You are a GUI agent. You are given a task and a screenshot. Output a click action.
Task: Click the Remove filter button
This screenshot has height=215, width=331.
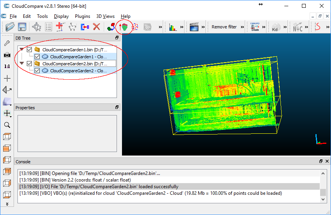[224, 27]
